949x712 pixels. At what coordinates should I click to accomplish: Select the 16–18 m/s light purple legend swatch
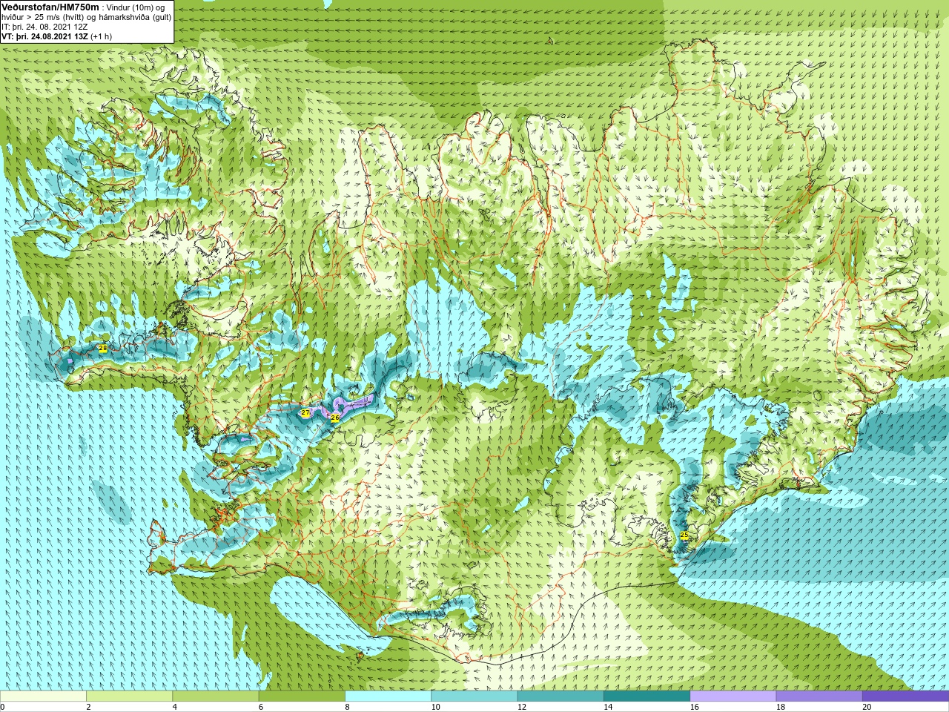click(733, 696)
